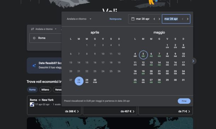Click the sparkle icon in flexible dates banner
The width and height of the screenshot is (216, 129).
pos(34,66)
